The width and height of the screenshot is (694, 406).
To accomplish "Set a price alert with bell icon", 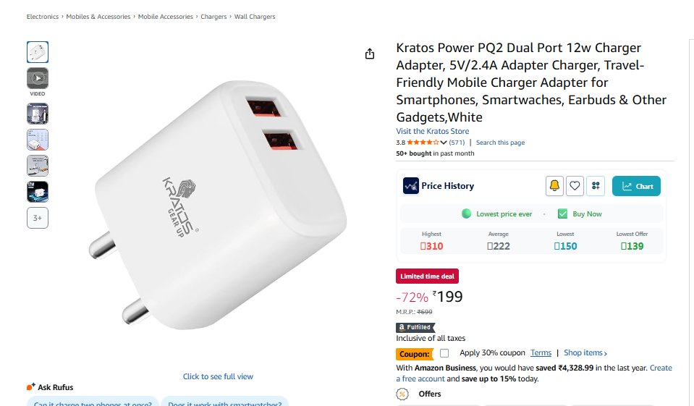I will click(x=554, y=186).
